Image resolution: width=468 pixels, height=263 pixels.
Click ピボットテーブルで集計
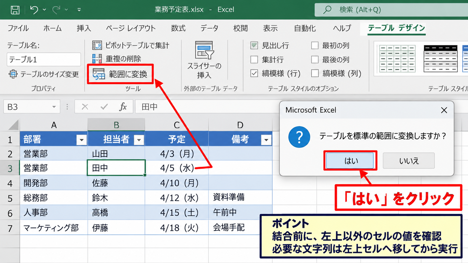point(131,45)
